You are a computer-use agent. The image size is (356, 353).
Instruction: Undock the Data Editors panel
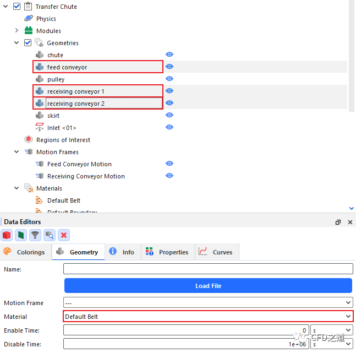pyautogui.click(x=338, y=222)
